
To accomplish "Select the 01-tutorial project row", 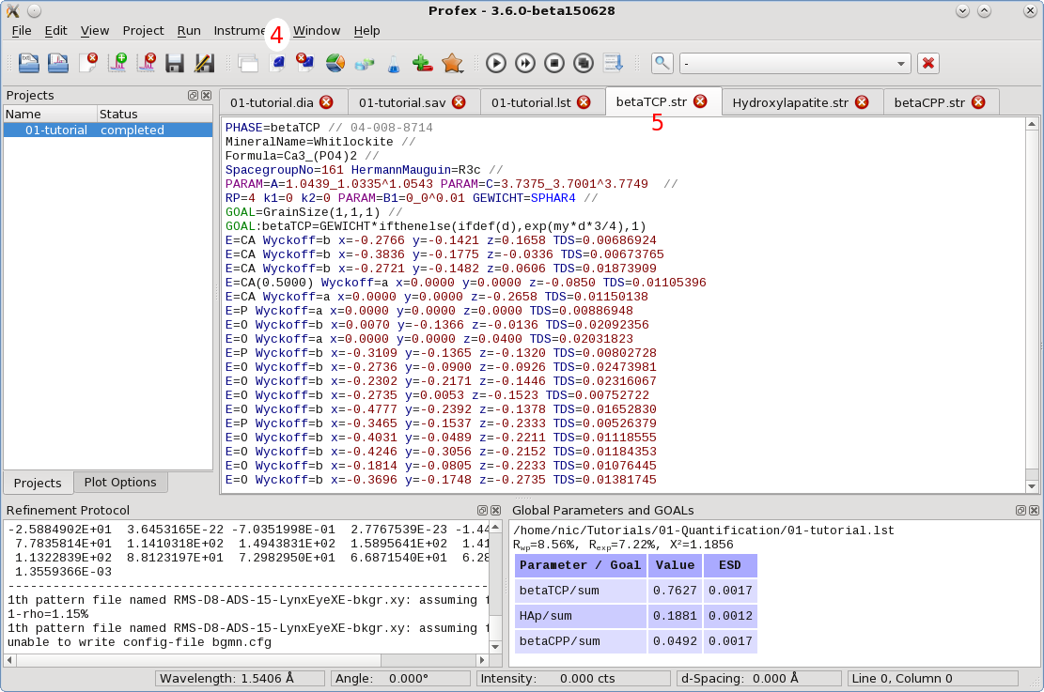I will [108, 131].
